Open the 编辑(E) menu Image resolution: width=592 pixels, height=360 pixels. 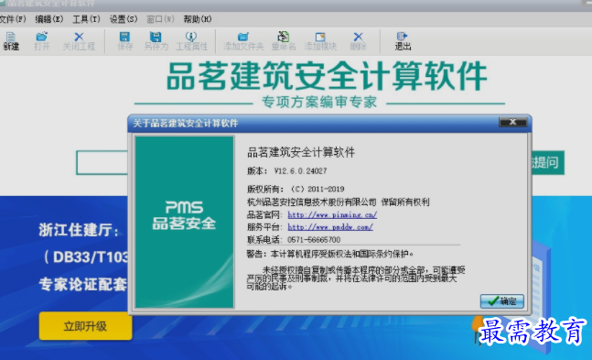[x=49, y=19]
